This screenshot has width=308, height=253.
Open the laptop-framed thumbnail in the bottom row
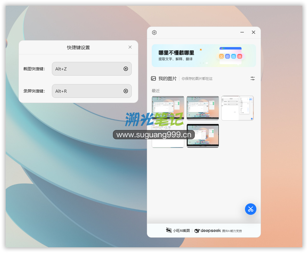coord(203,135)
